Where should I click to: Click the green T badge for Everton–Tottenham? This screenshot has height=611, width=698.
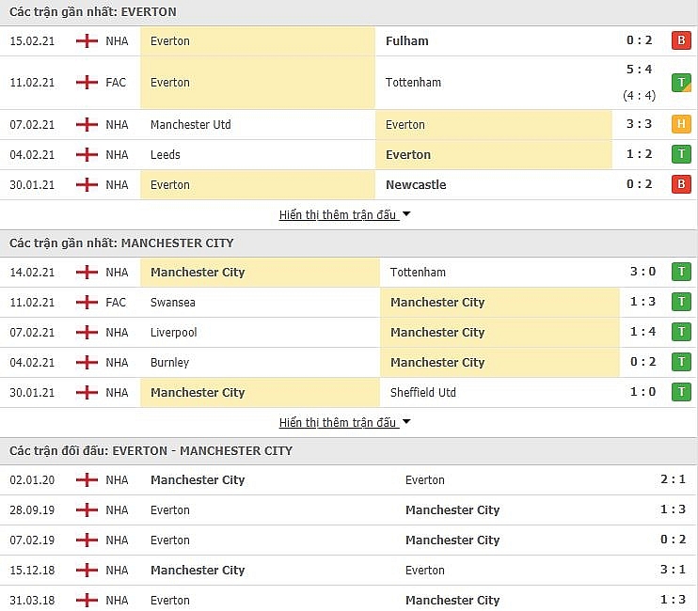681,83
